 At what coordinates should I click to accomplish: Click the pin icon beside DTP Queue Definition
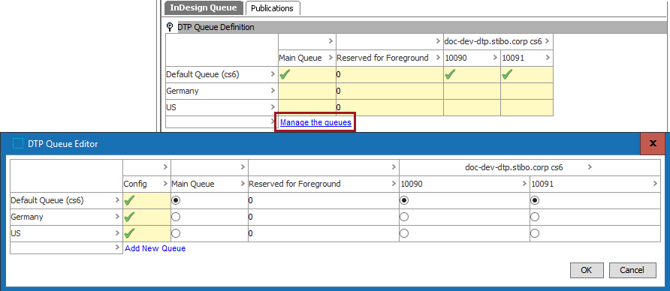pos(170,27)
